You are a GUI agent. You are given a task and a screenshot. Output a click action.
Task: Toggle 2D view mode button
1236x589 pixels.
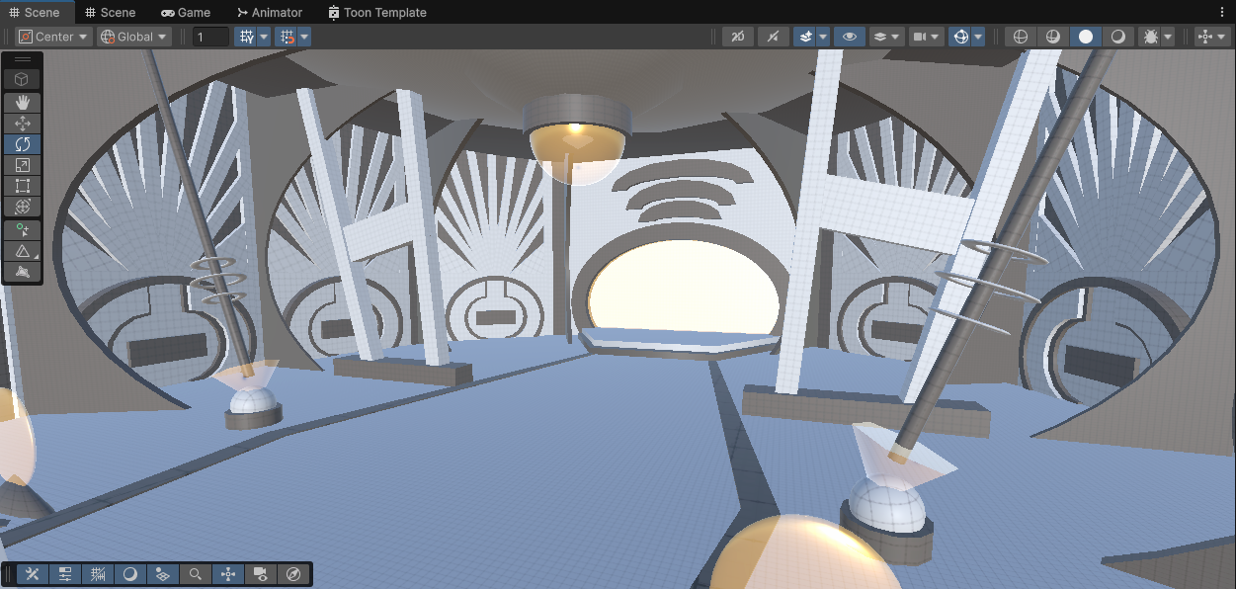click(x=736, y=37)
